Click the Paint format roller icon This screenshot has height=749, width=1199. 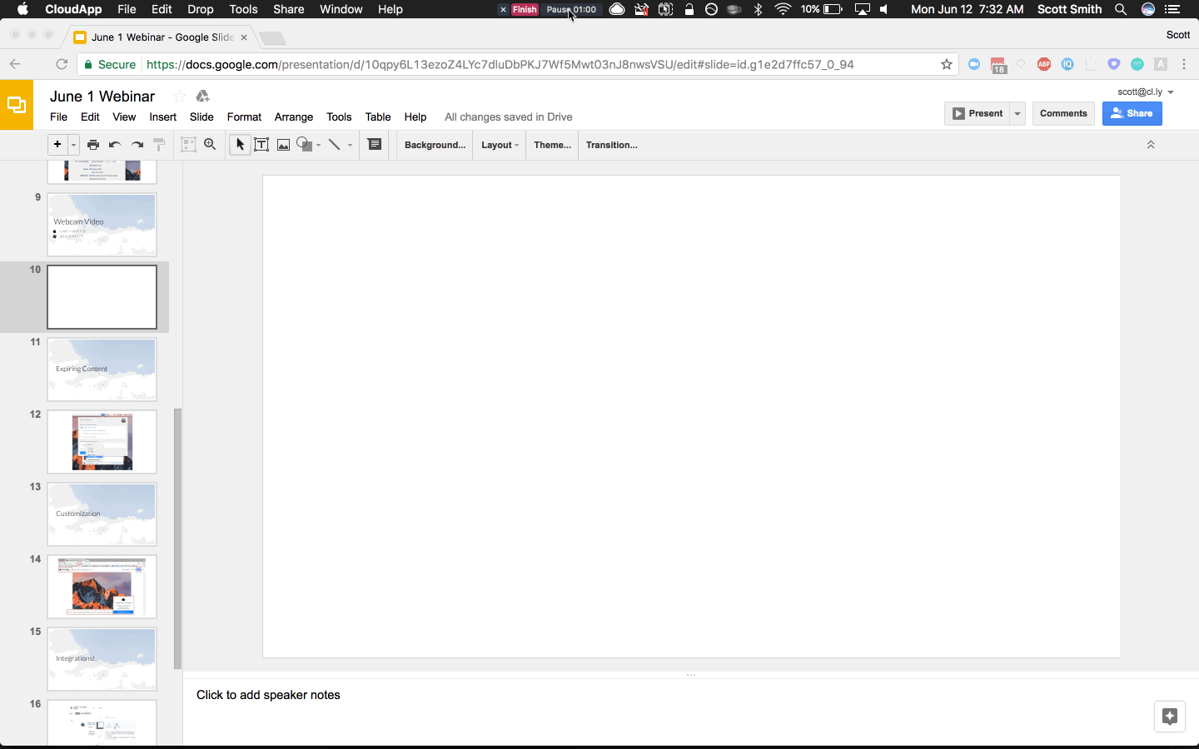pyautogui.click(x=159, y=145)
